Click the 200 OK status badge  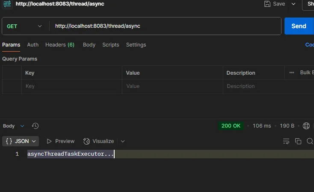coord(231,126)
